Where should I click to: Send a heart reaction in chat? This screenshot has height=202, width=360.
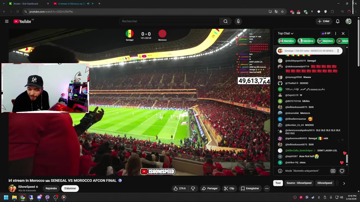342,171
